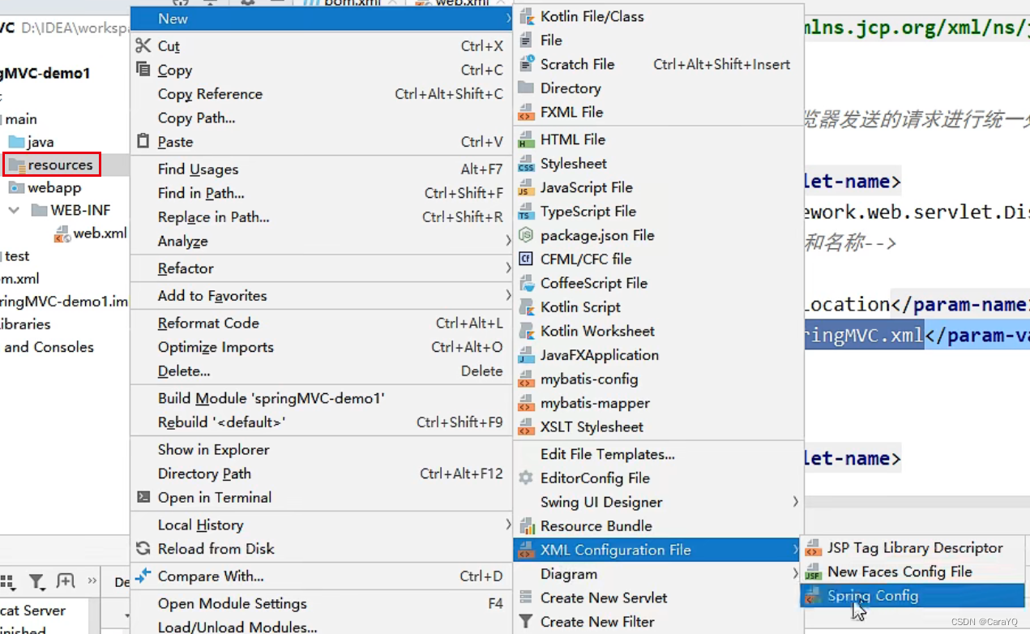
Task: Choose Build Module 'springMVC-demo1'
Action: 322,398
